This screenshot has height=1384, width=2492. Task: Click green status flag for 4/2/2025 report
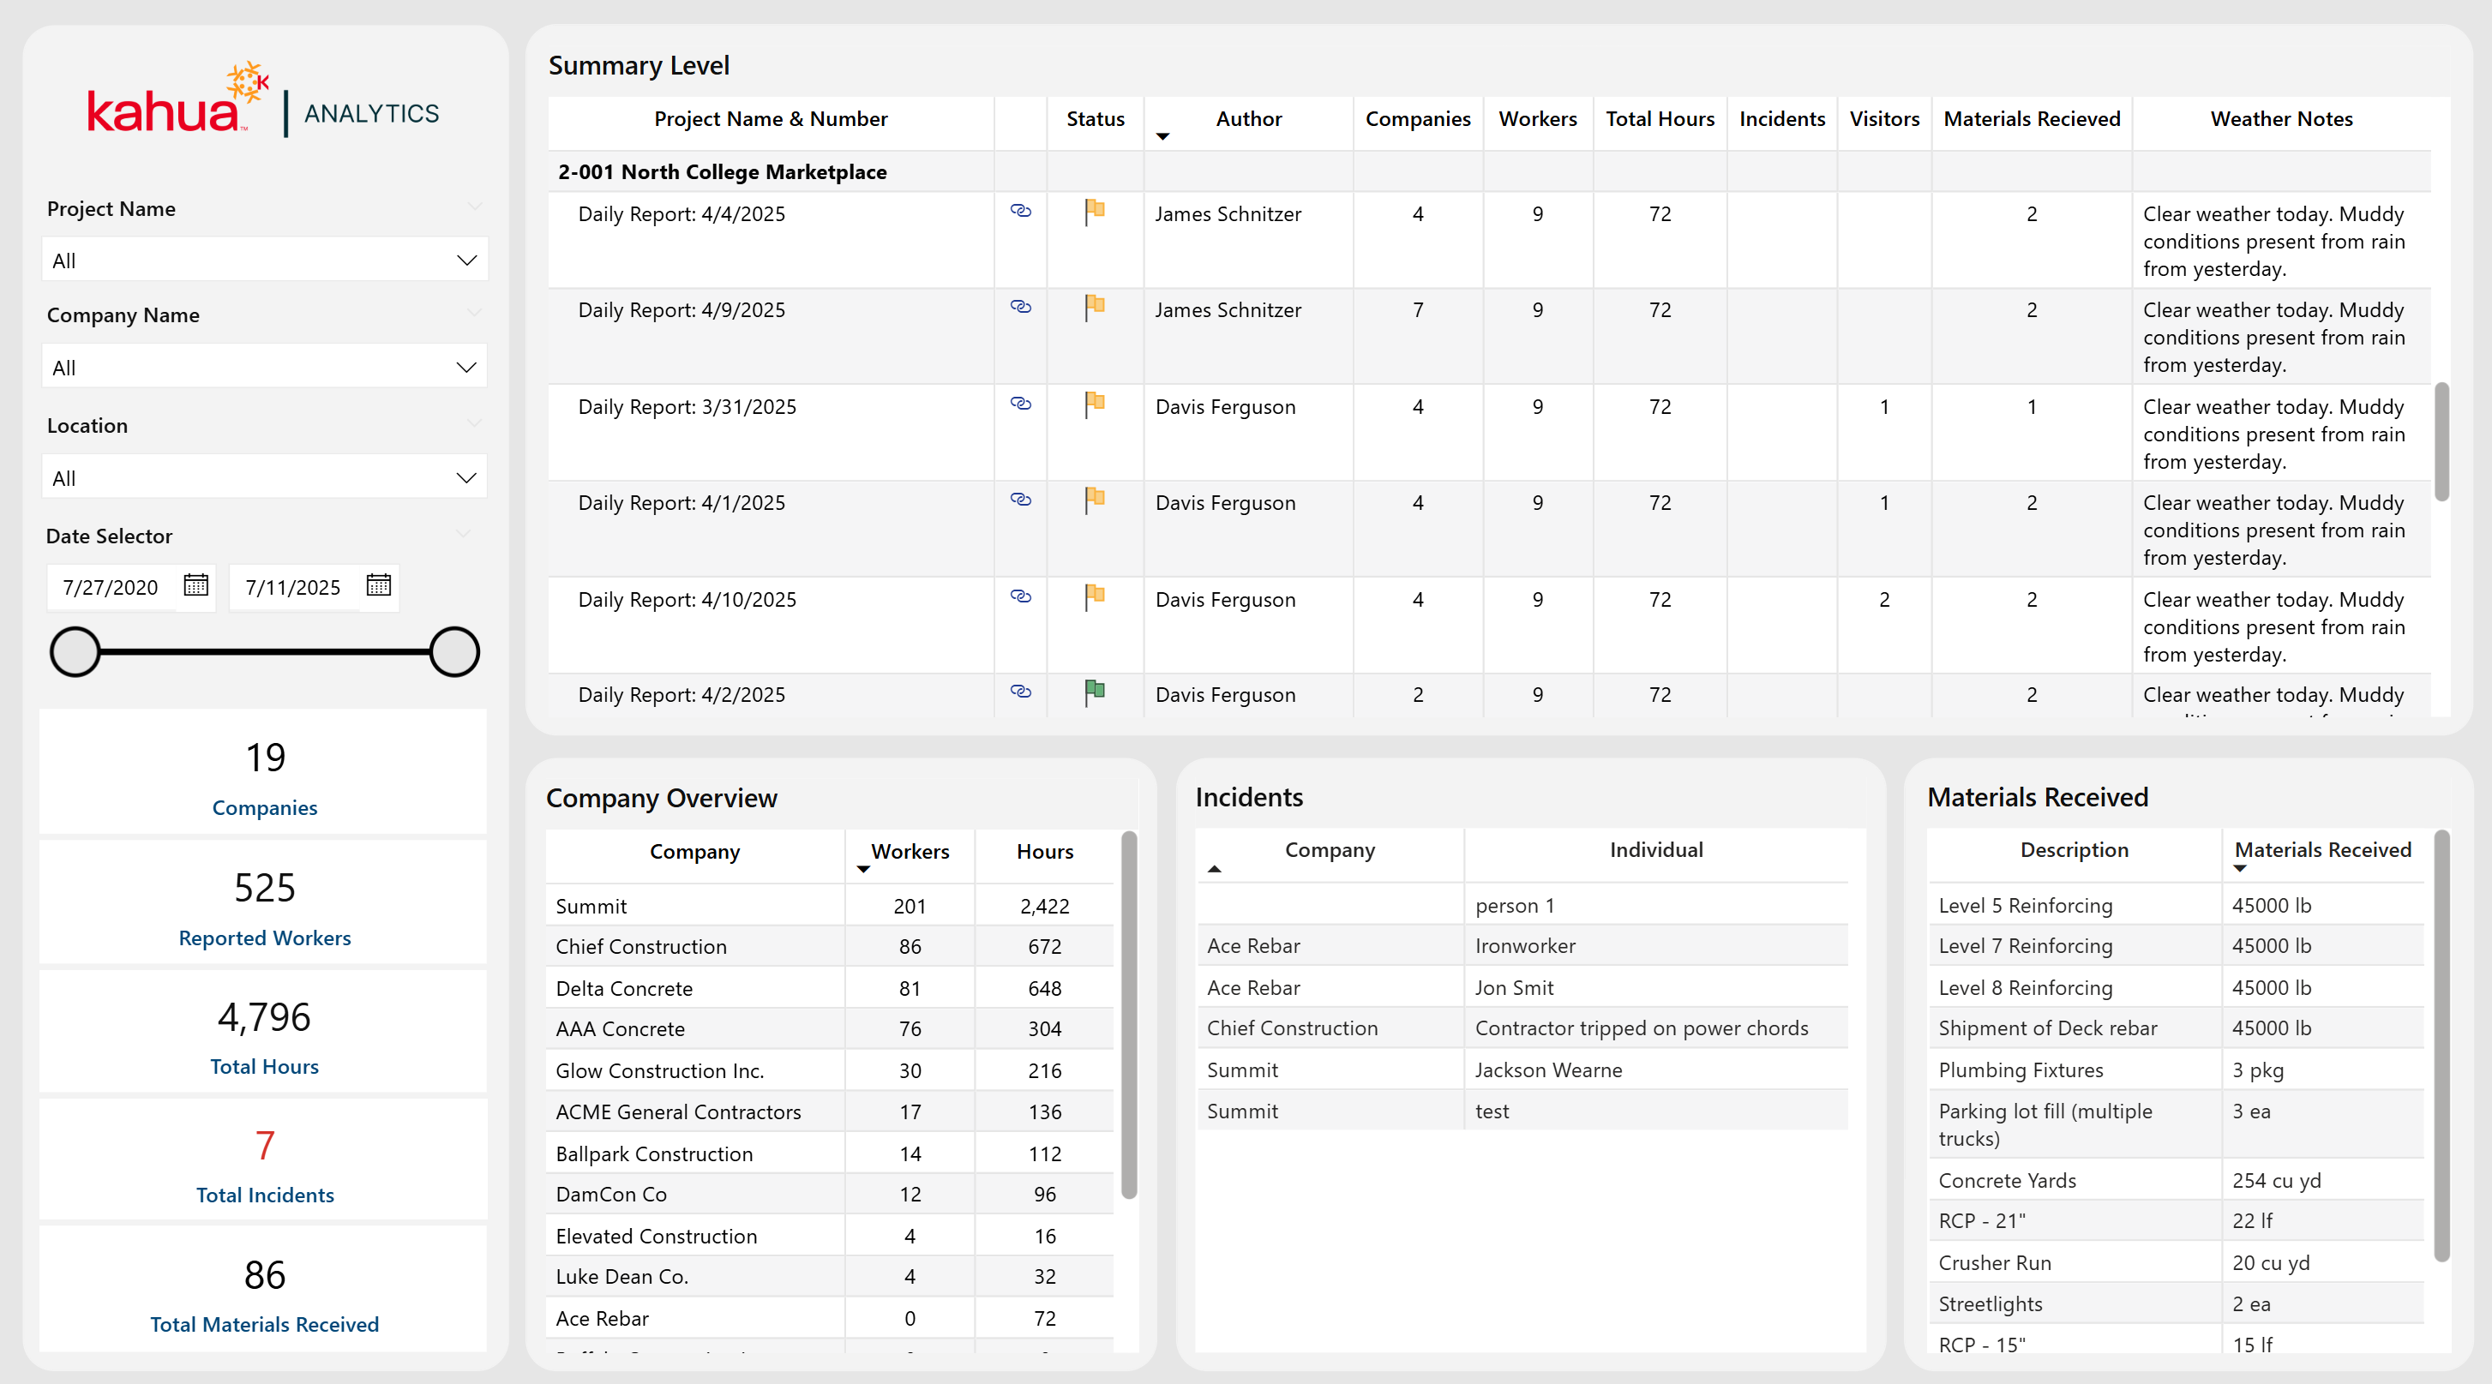[1094, 692]
